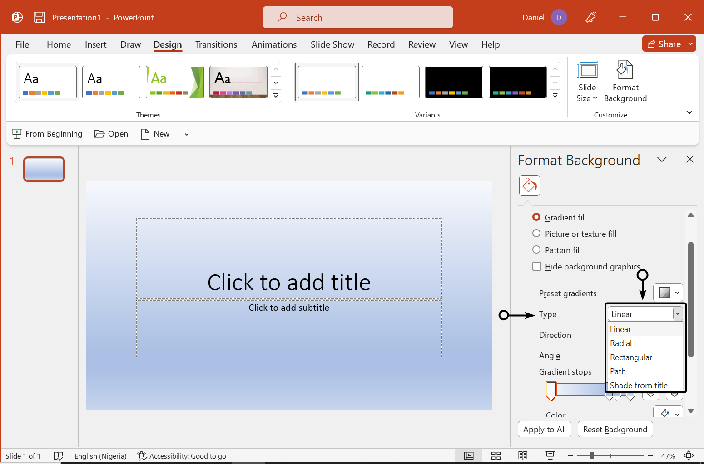The width and height of the screenshot is (704, 464).
Task: Select Picture or texture fill option
Action: (536, 234)
